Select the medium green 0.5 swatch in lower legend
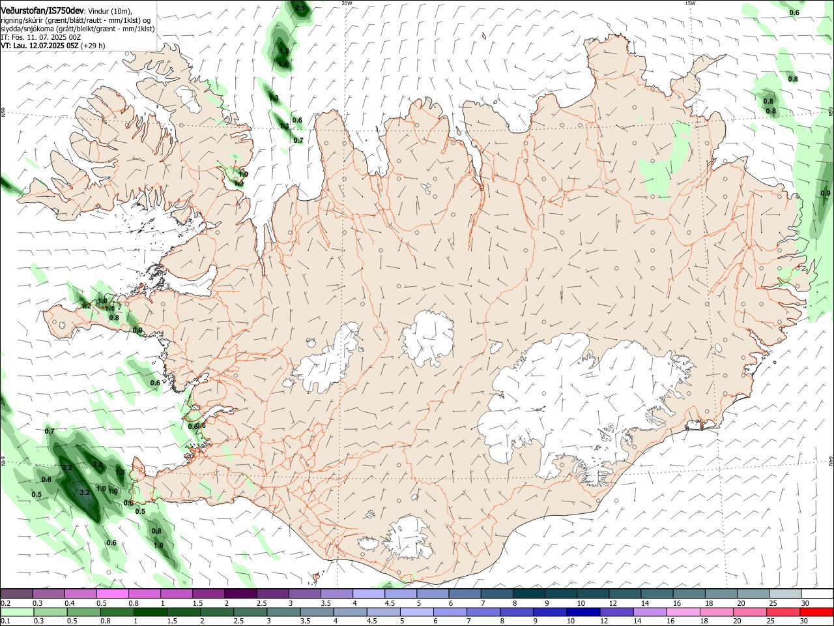Image resolution: width=834 pixels, height=626 pixels. pyautogui.click(x=83, y=612)
